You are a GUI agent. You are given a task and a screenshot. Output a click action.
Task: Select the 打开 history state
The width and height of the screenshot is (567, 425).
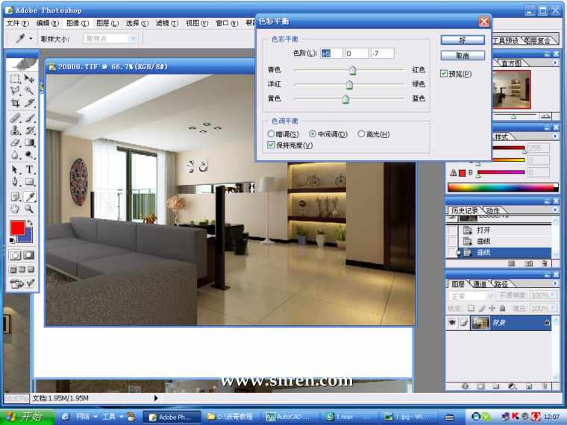507,230
